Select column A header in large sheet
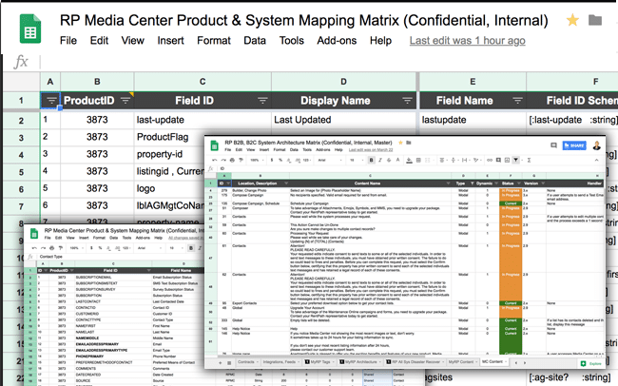This screenshot has width=618, height=386. pos(50,82)
